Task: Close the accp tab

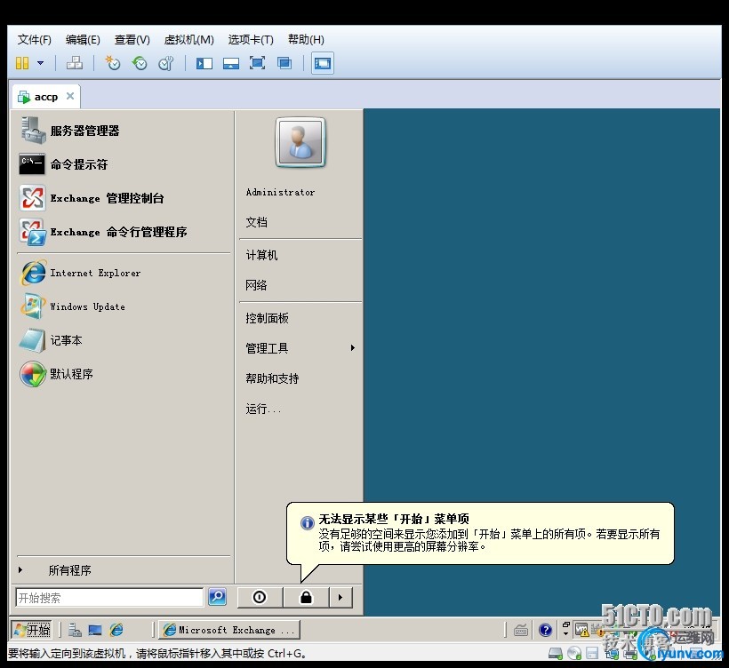Action: [x=70, y=96]
